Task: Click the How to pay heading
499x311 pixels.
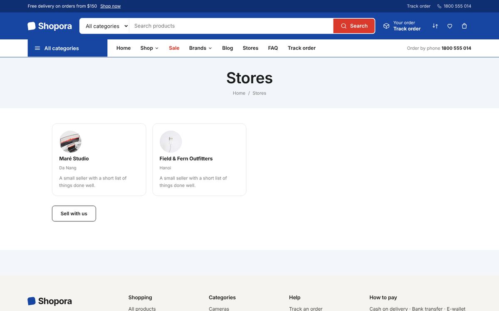Action: (x=383, y=297)
